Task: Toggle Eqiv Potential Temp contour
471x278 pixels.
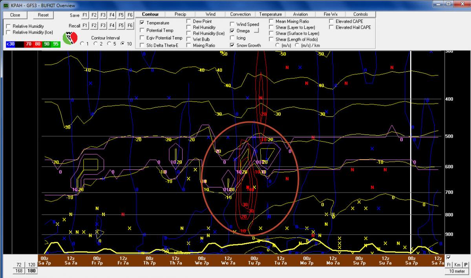Action: click(x=142, y=38)
